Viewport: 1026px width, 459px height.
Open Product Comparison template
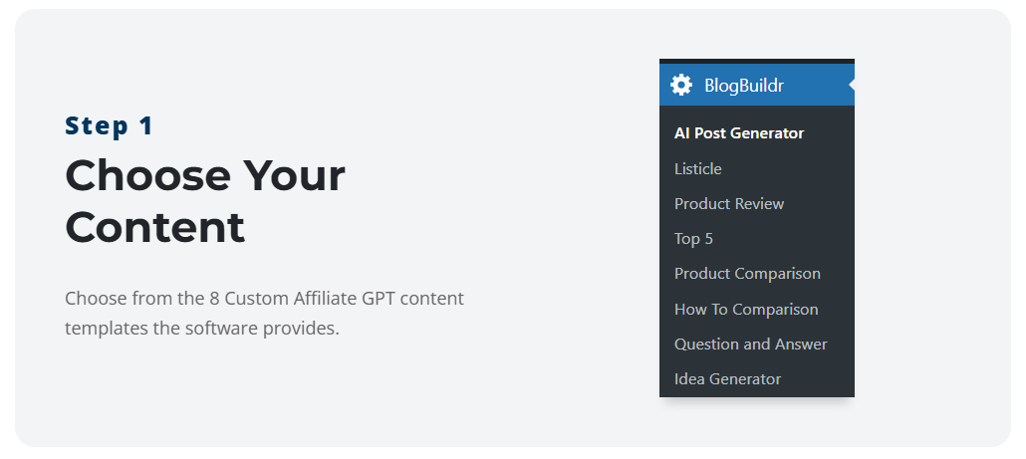click(x=747, y=273)
